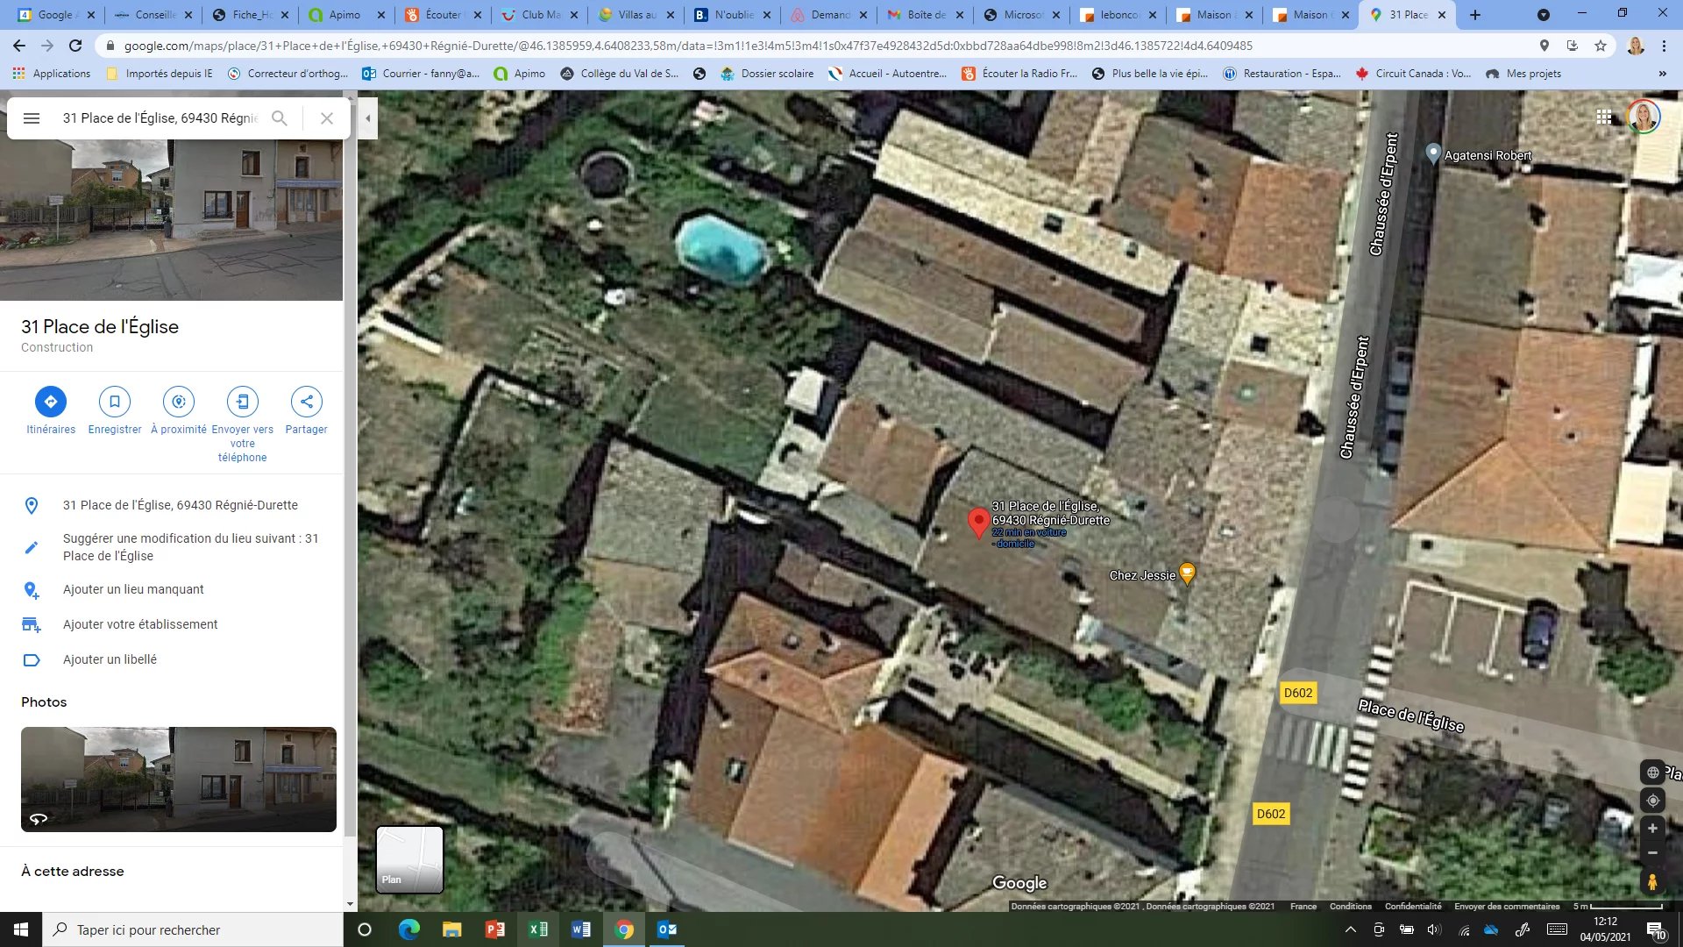Click the Maps search input field
Image resolution: width=1683 pixels, height=947 pixels.
160,118
